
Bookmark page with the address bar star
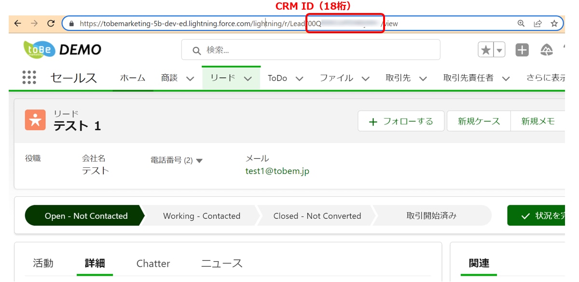(x=554, y=23)
